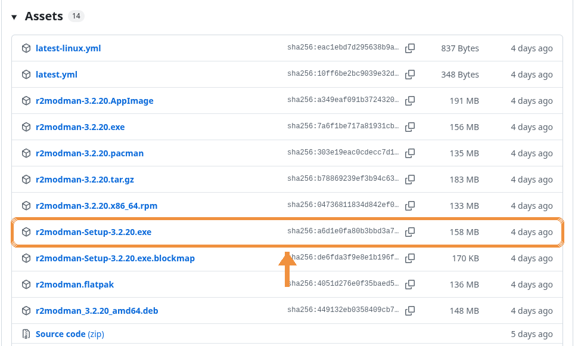This screenshot has height=346, width=578.
Task: Click hash text sha256:eac1ebd7d295638b9a…
Action: 343,47
